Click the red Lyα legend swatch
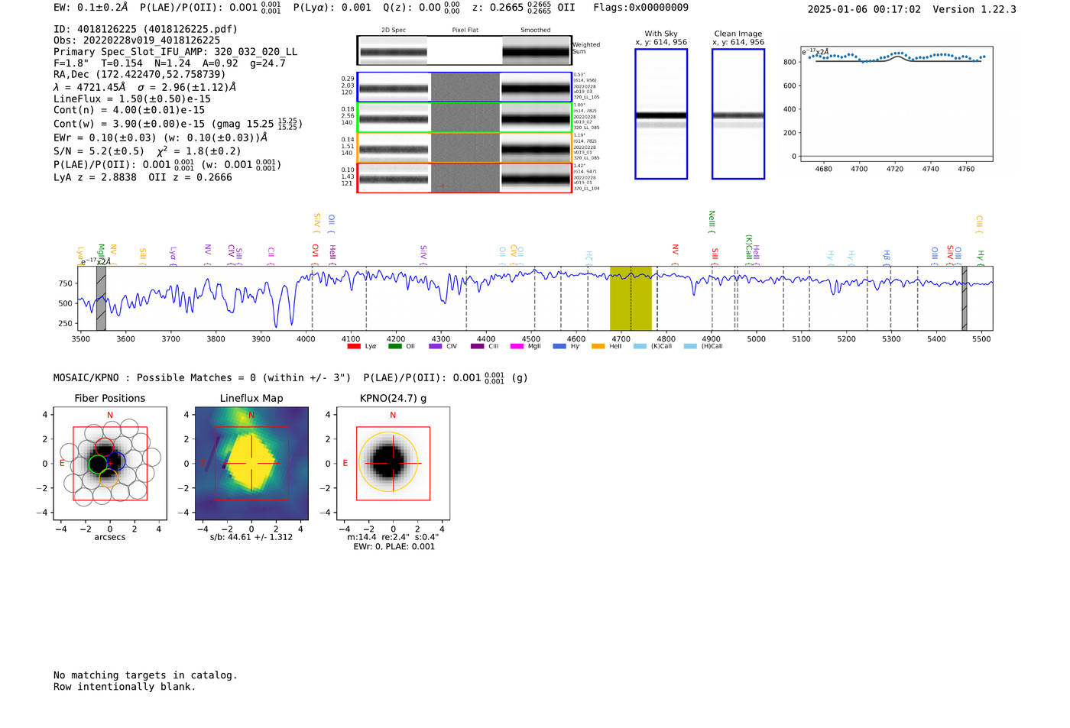This screenshot has height=728, width=1070. point(353,347)
